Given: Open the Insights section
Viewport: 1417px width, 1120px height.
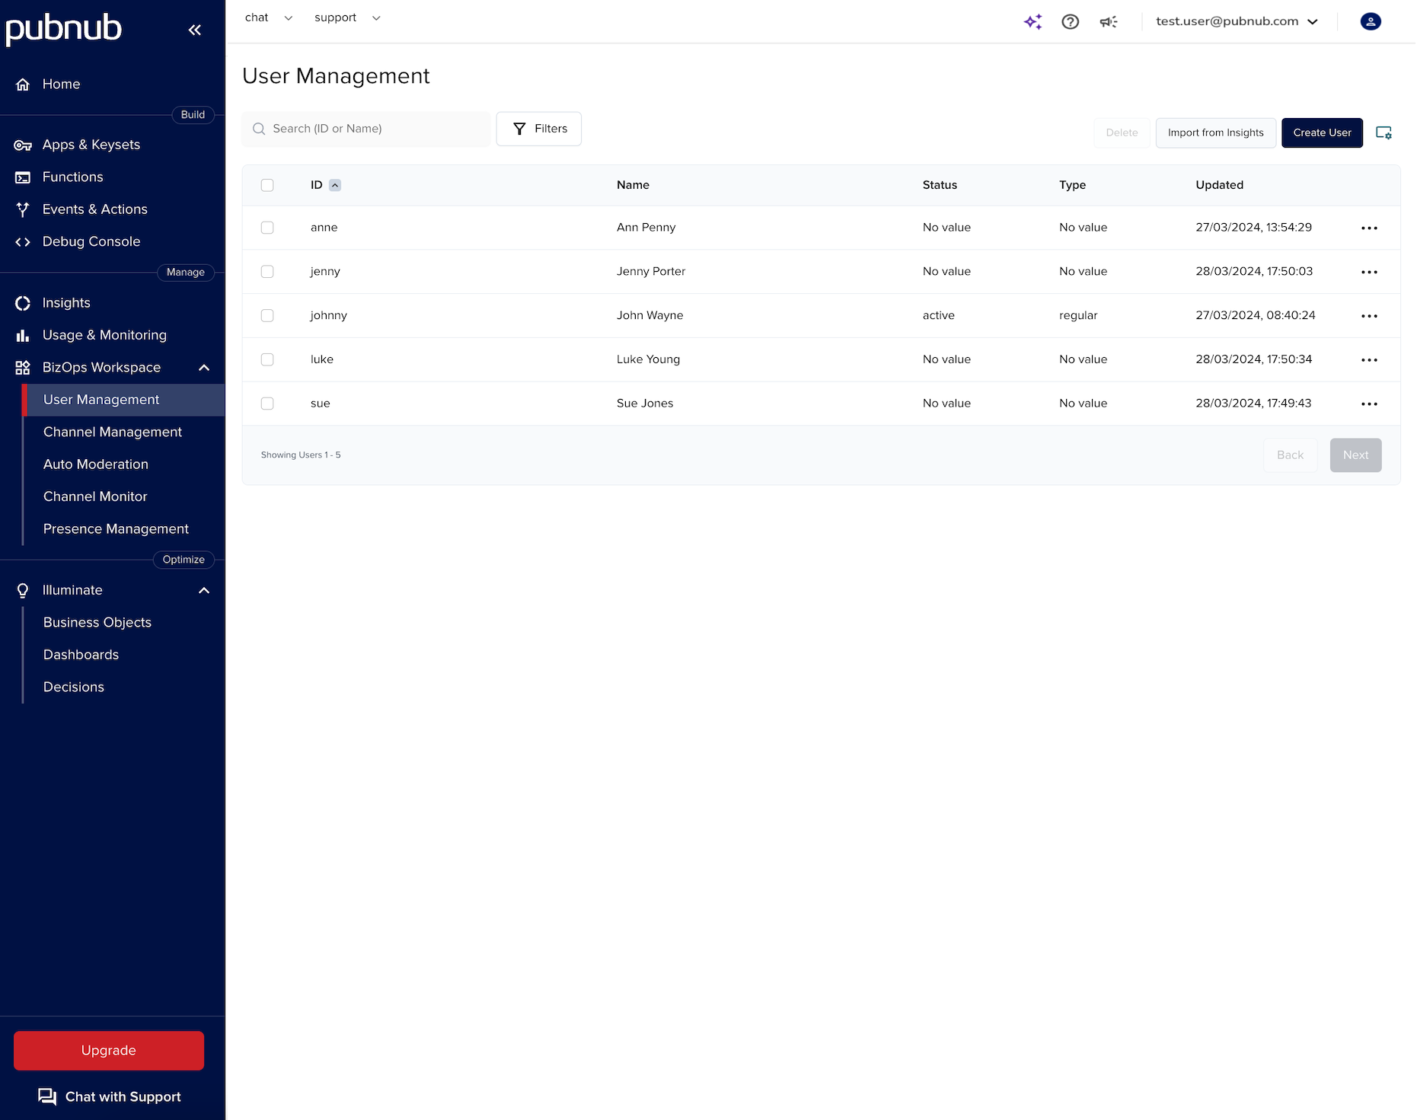Looking at the screenshot, I should pyautogui.click(x=66, y=302).
